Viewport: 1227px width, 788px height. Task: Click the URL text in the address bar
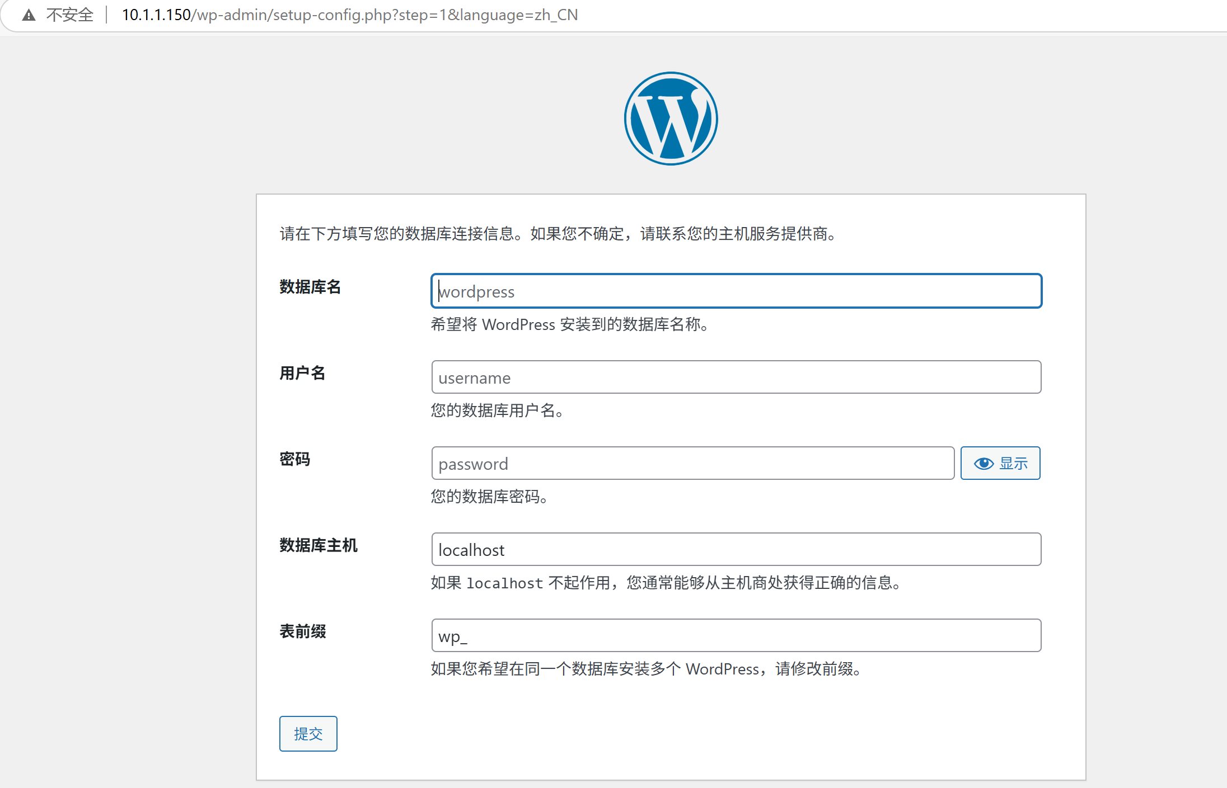(x=349, y=15)
